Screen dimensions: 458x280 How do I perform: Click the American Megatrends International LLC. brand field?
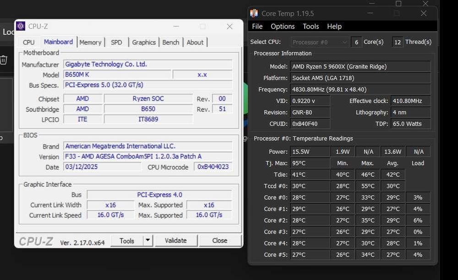point(148,146)
